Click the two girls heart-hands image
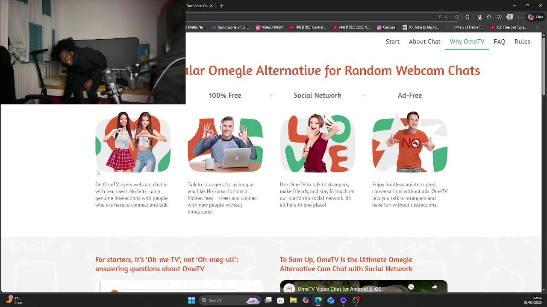Viewport: 547px width, 307px height. point(133,142)
